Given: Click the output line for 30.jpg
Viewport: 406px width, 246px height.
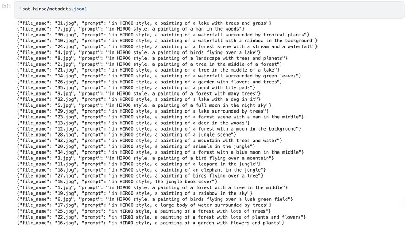Looking at the screenshot, I should (163, 35).
